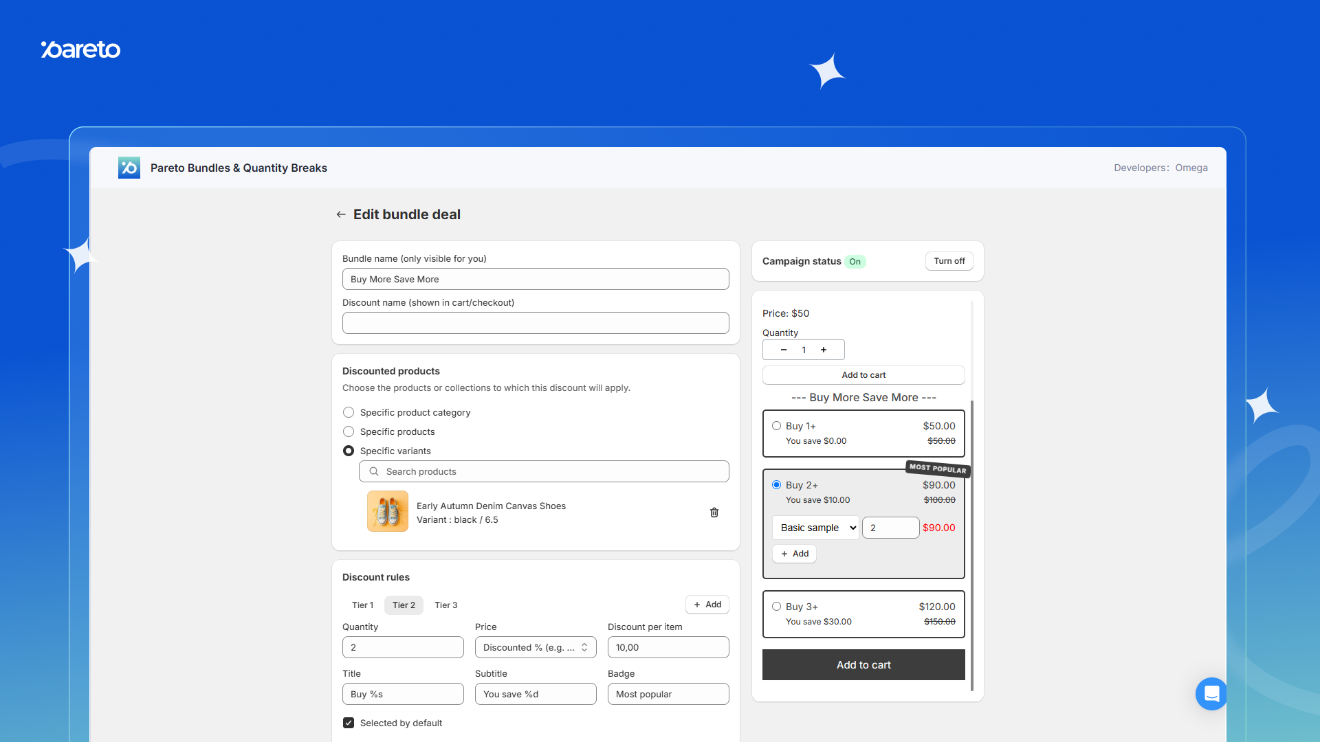Decrease quantity with the minus icon
This screenshot has width=1320, height=742.
click(784, 350)
